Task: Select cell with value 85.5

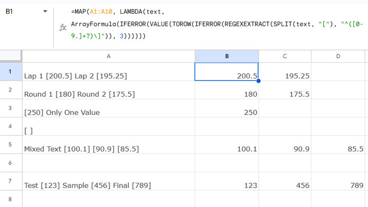Action: point(338,144)
